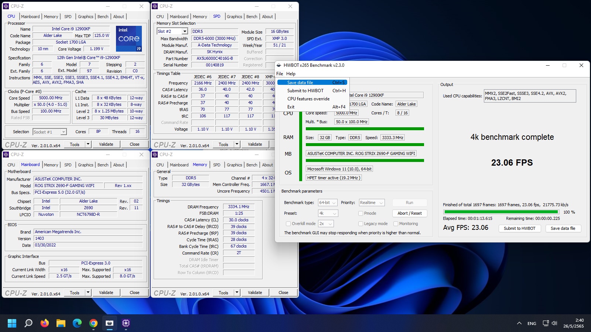
Task: Switch to Bench tab in CPU window
Action: coord(103,17)
